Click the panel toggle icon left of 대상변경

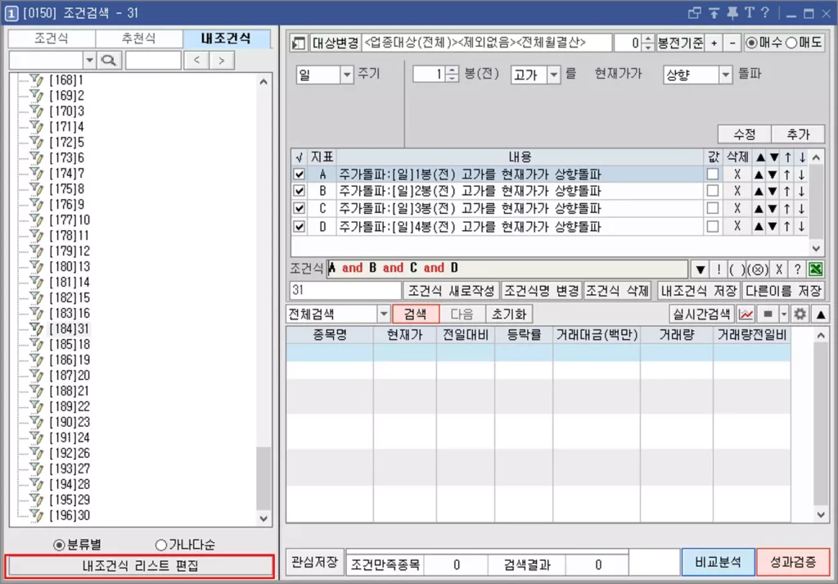pos(298,43)
